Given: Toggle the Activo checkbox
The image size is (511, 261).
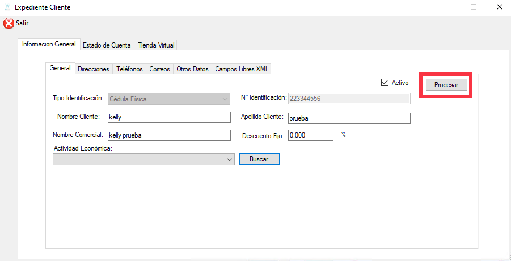Looking at the screenshot, I should pyautogui.click(x=385, y=83).
